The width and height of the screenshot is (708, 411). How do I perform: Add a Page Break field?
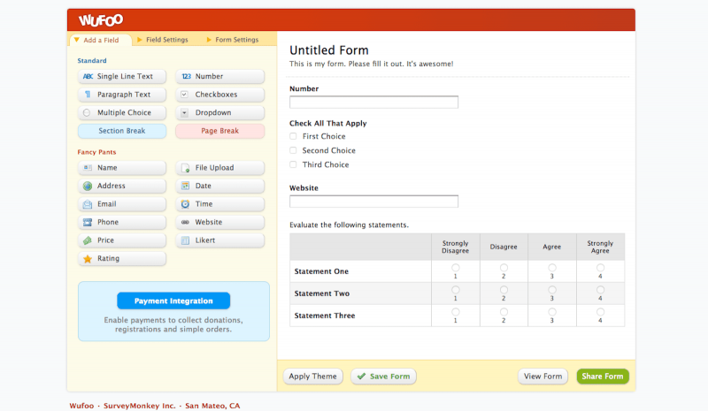(219, 131)
